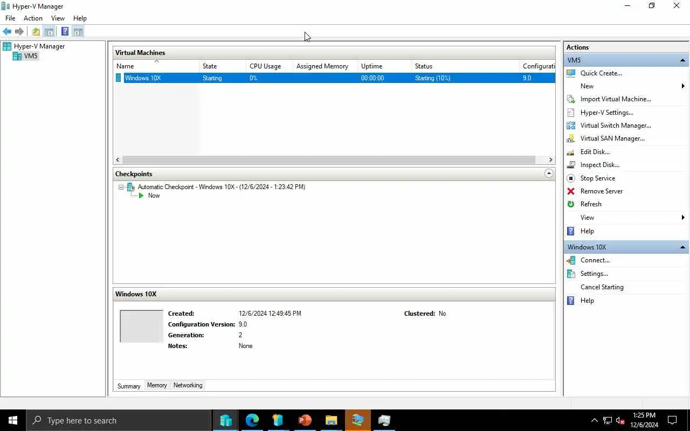This screenshot has width=690, height=431.
Task: Click the green Refresh icon
Action: point(571,204)
